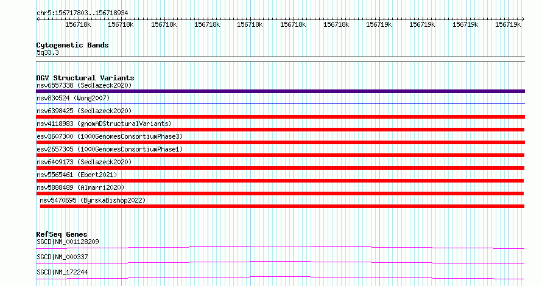Open variant nsv4118983 (gnomADStructuralVariants) label
This screenshot has height=286, width=542.
(x=104, y=124)
